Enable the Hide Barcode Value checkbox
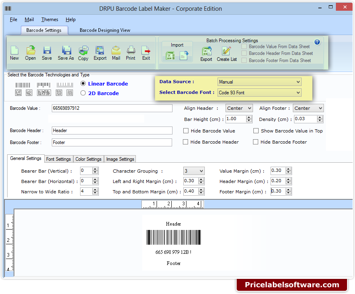The height and width of the screenshot is (294, 355). (185, 130)
